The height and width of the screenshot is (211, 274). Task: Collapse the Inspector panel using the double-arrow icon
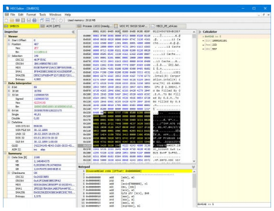(x=73, y=32)
